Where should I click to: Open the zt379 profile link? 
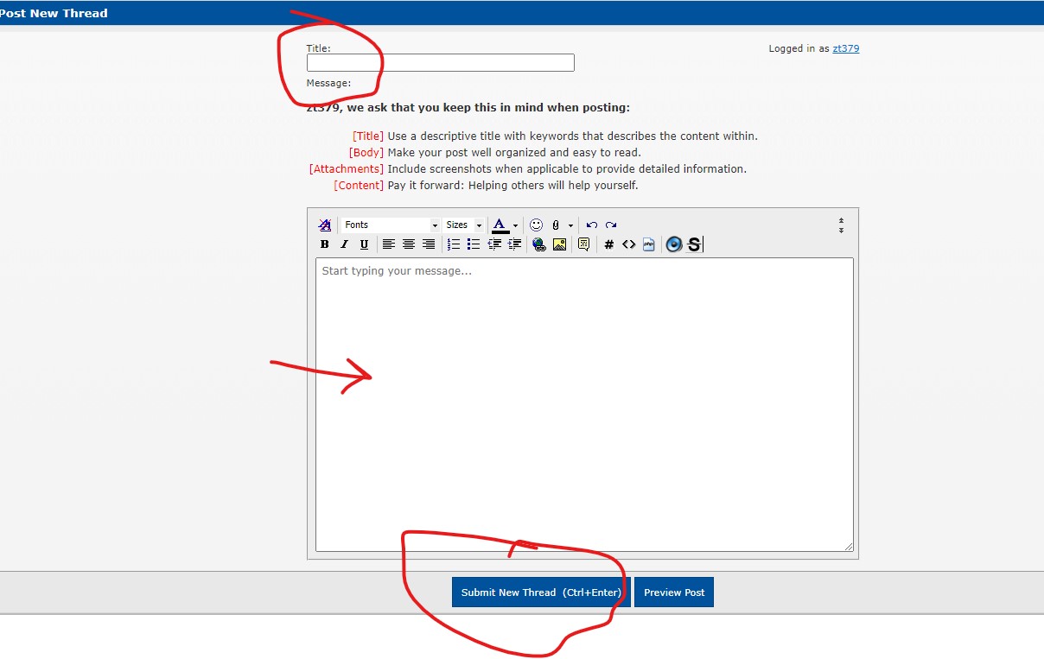coord(845,48)
